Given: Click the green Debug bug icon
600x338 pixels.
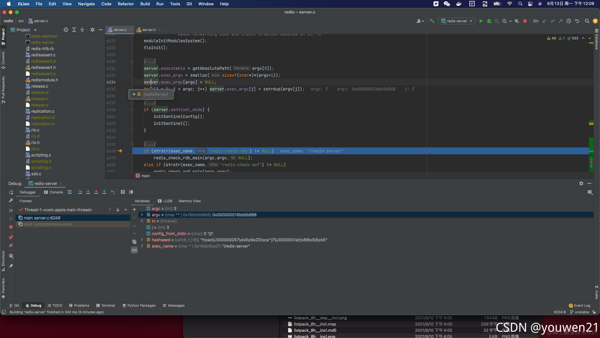Looking at the screenshot, I should [489, 21].
